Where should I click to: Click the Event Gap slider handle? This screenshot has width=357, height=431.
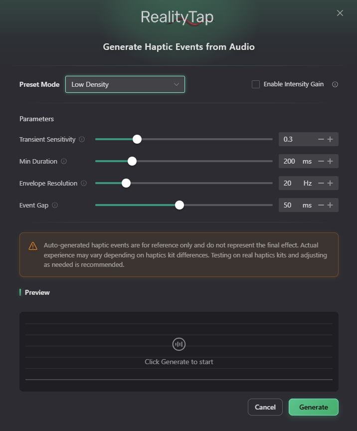(x=179, y=205)
